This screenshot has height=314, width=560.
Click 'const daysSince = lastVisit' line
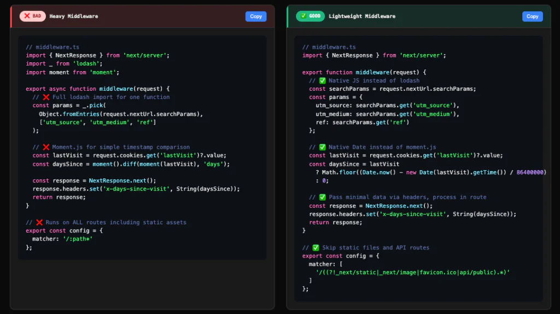(x=354, y=164)
